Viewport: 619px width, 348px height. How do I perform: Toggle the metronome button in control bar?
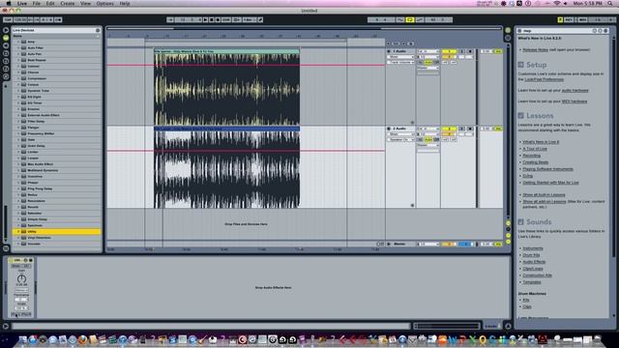(x=58, y=19)
